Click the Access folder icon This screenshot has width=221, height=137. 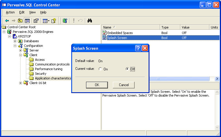click(31, 60)
